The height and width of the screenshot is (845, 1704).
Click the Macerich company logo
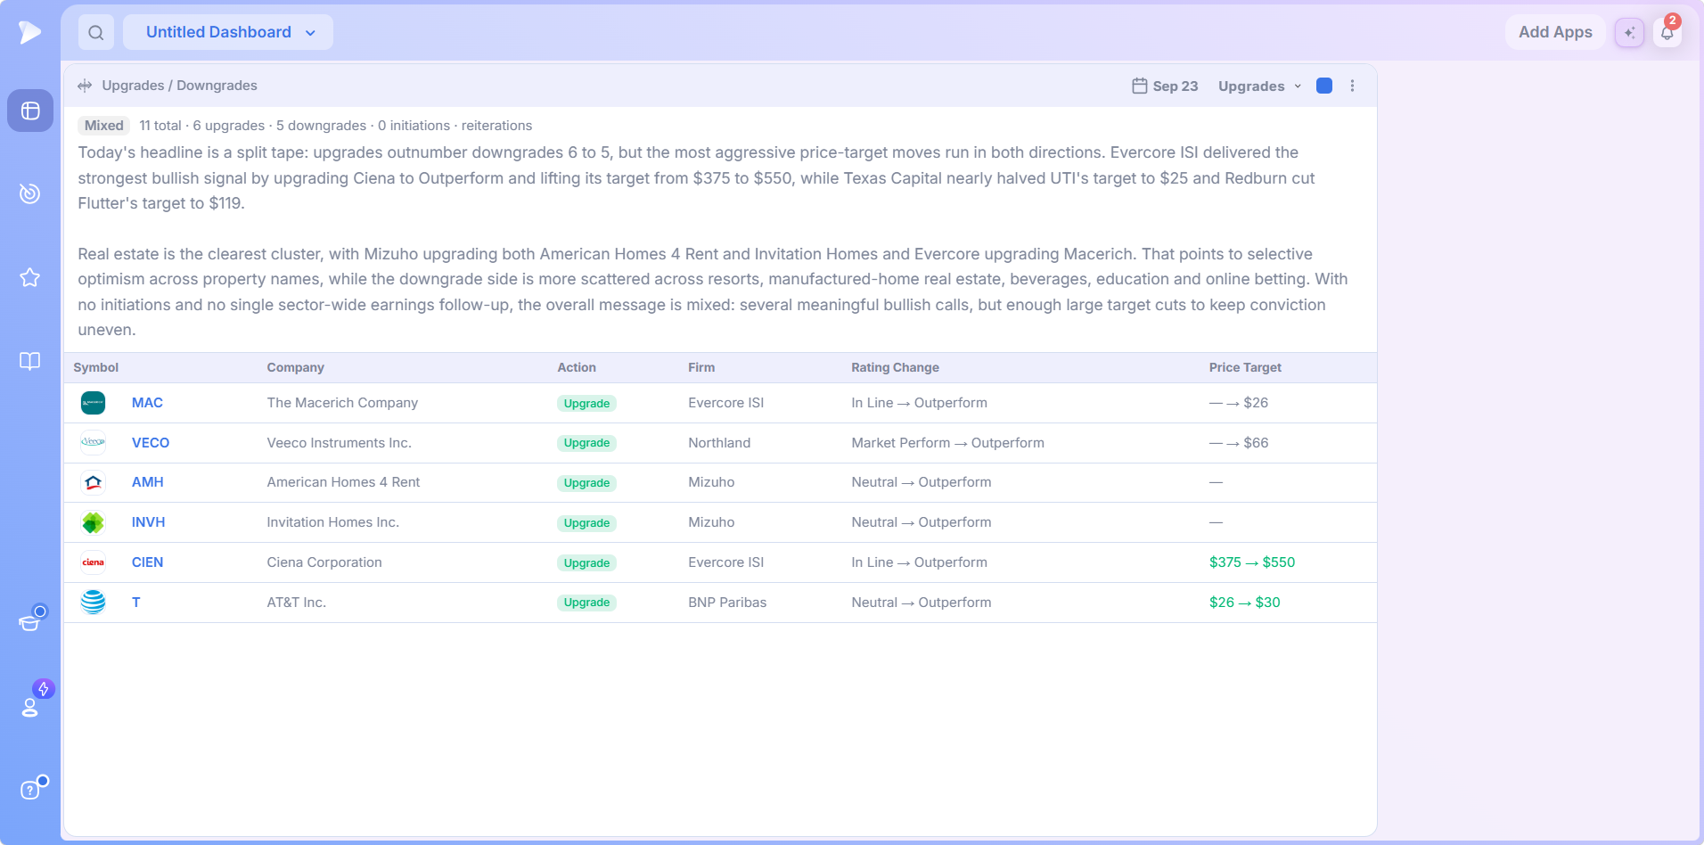94,403
